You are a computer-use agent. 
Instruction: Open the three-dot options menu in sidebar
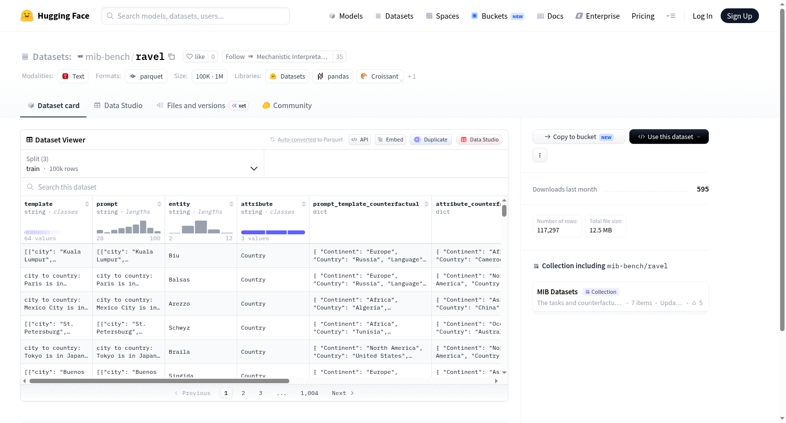(540, 155)
